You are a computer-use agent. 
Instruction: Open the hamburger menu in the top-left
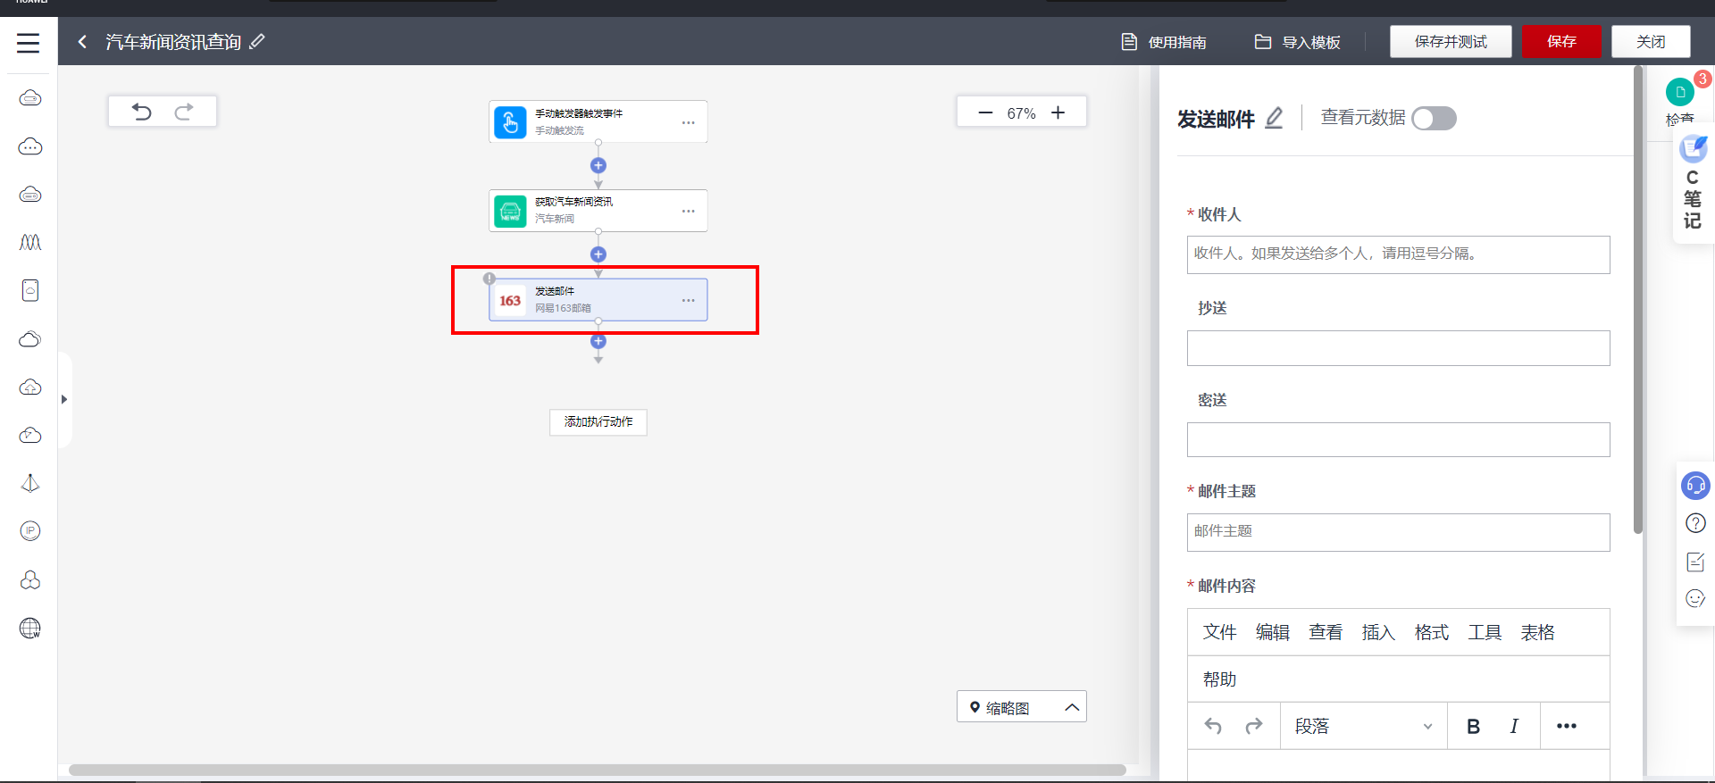pyautogui.click(x=29, y=42)
